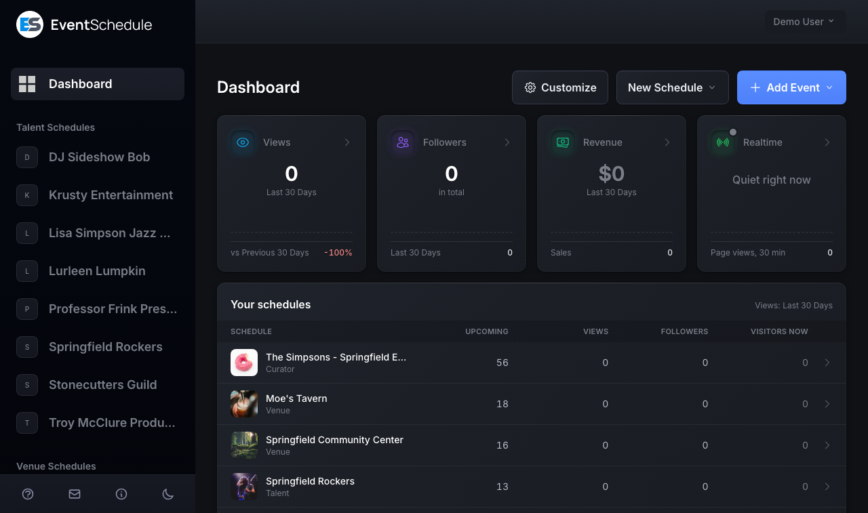Open Revenue card details chevron

[667, 142]
